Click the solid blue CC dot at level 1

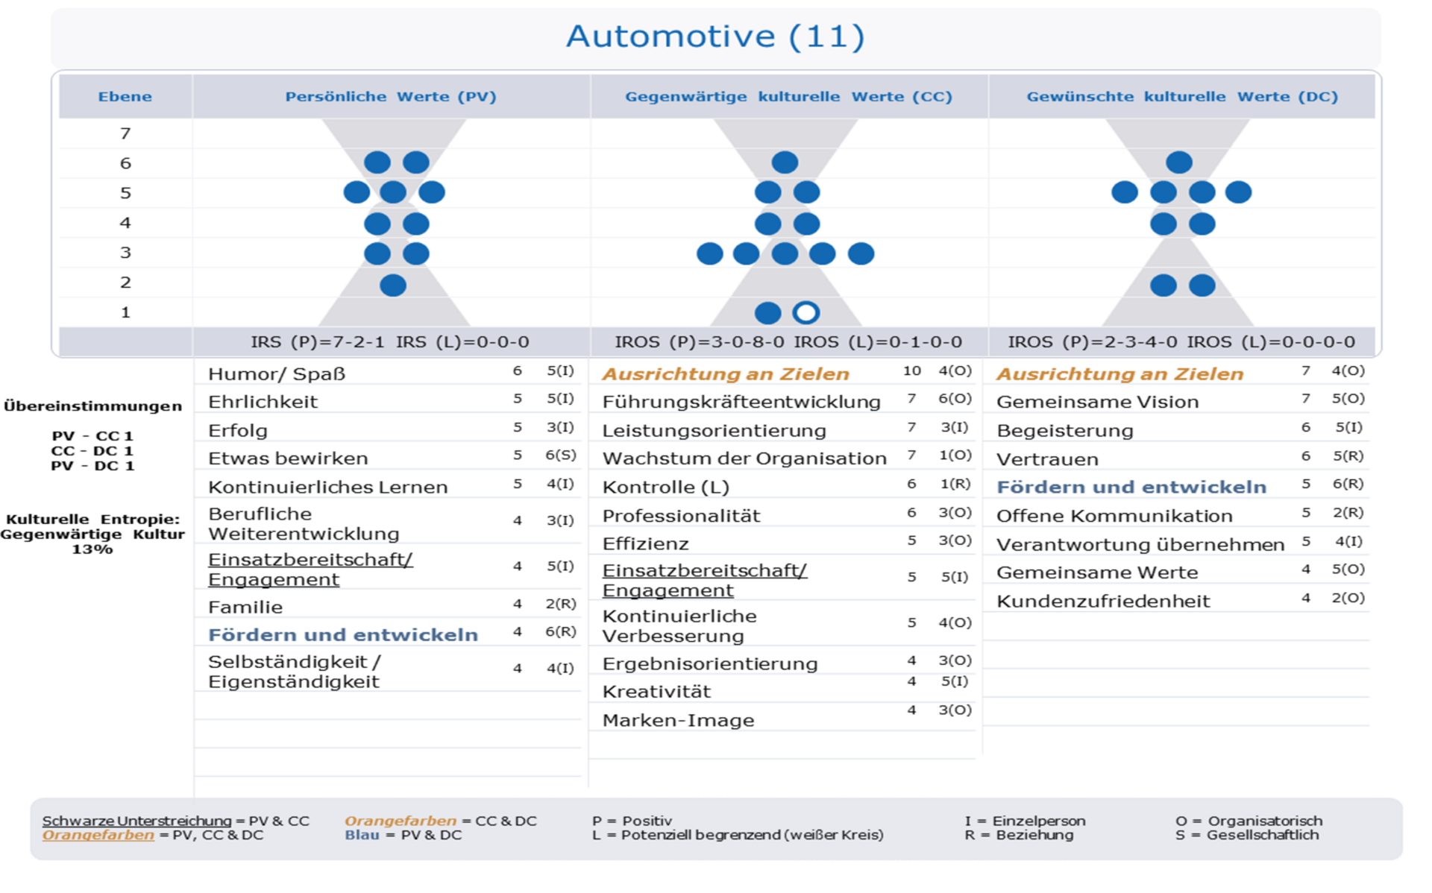pos(767,312)
